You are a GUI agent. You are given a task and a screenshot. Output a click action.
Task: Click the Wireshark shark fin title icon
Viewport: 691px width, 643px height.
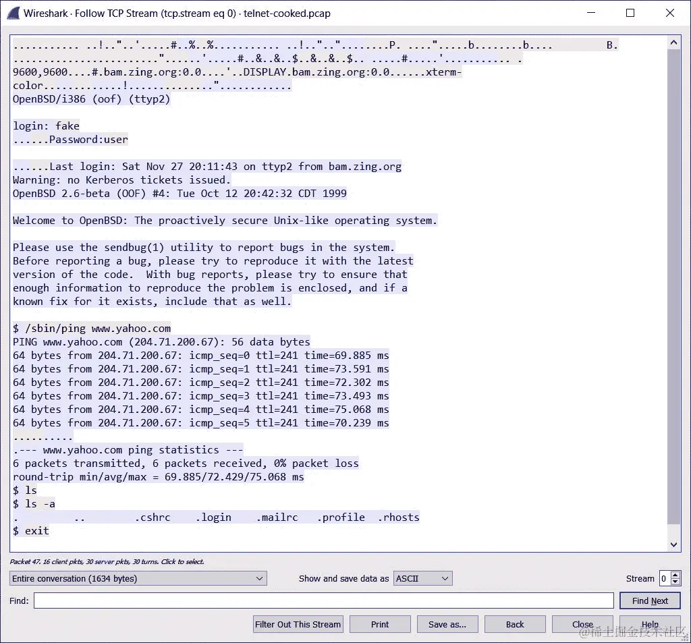point(13,13)
